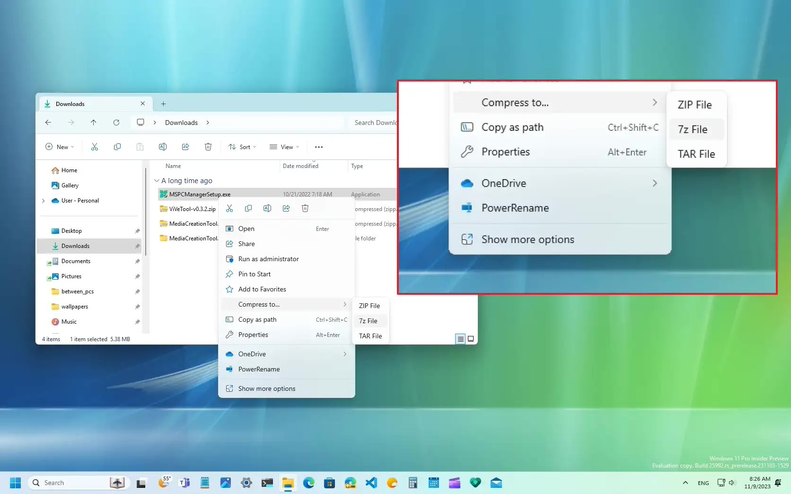This screenshot has height=494, width=791.
Task: Open the View dropdown menu
Action: click(284, 147)
